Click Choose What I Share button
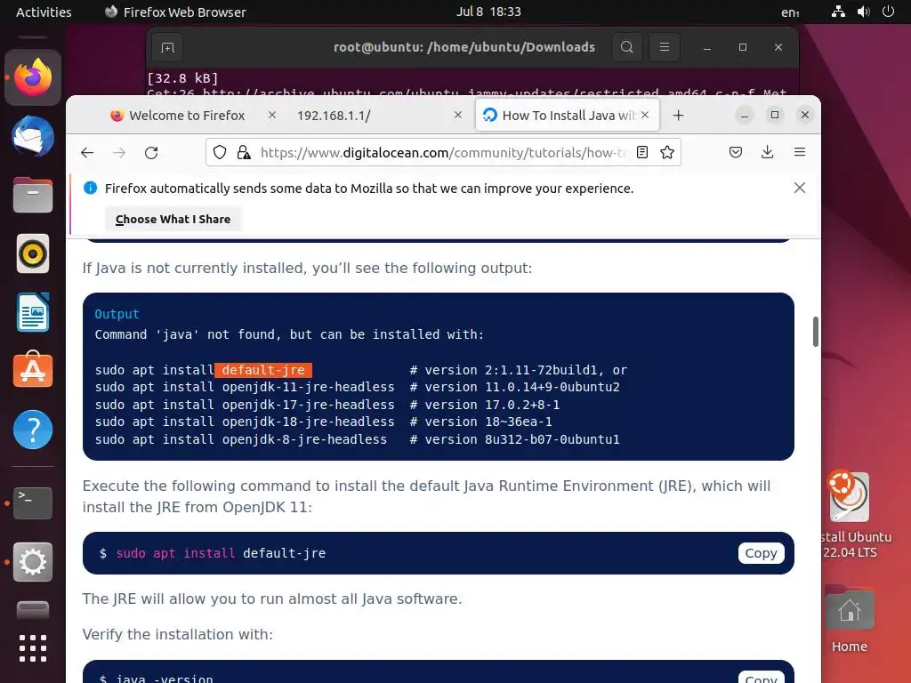This screenshot has height=683, width=911. pos(173,220)
